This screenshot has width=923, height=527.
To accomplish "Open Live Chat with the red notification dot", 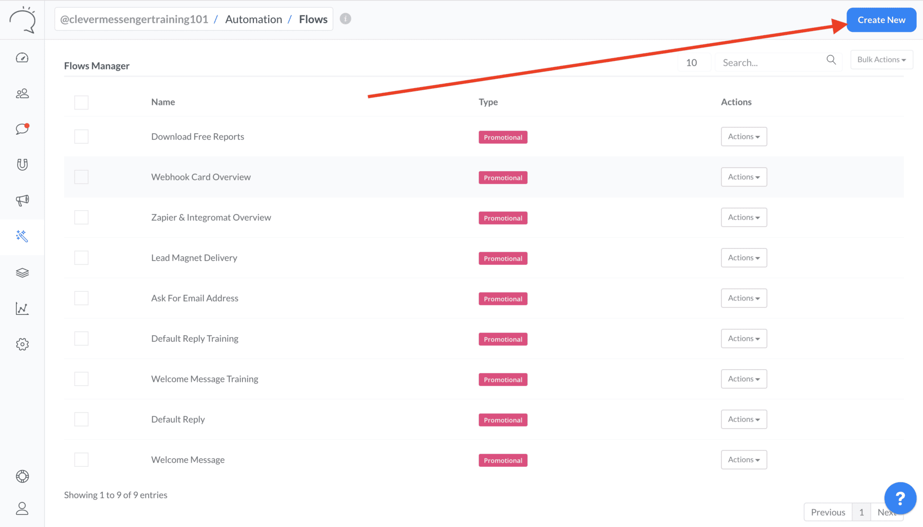I will (21, 129).
